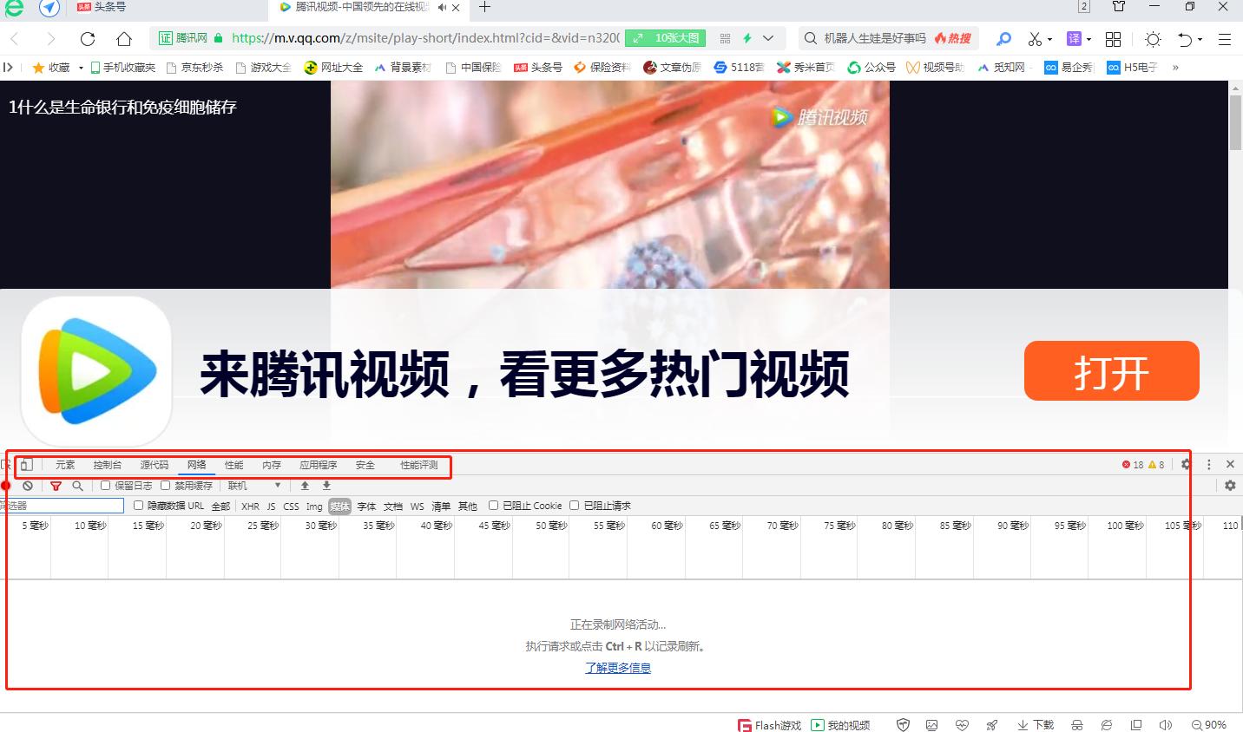Screen dimensions: 1243x732
Task: Toggle the device emulation icon in DevTools
Action: pyautogui.click(x=27, y=466)
